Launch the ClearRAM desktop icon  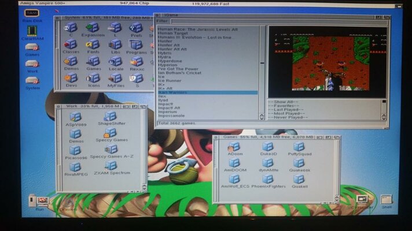coord(32,31)
